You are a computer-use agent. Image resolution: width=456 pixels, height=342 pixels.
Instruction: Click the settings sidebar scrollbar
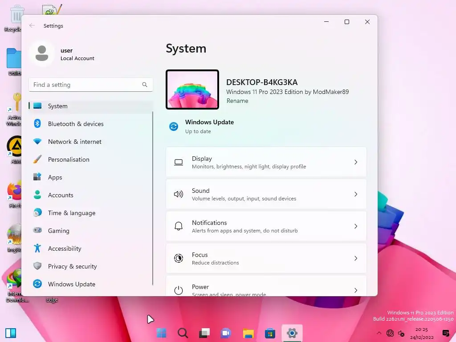pyautogui.click(x=153, y=198)
